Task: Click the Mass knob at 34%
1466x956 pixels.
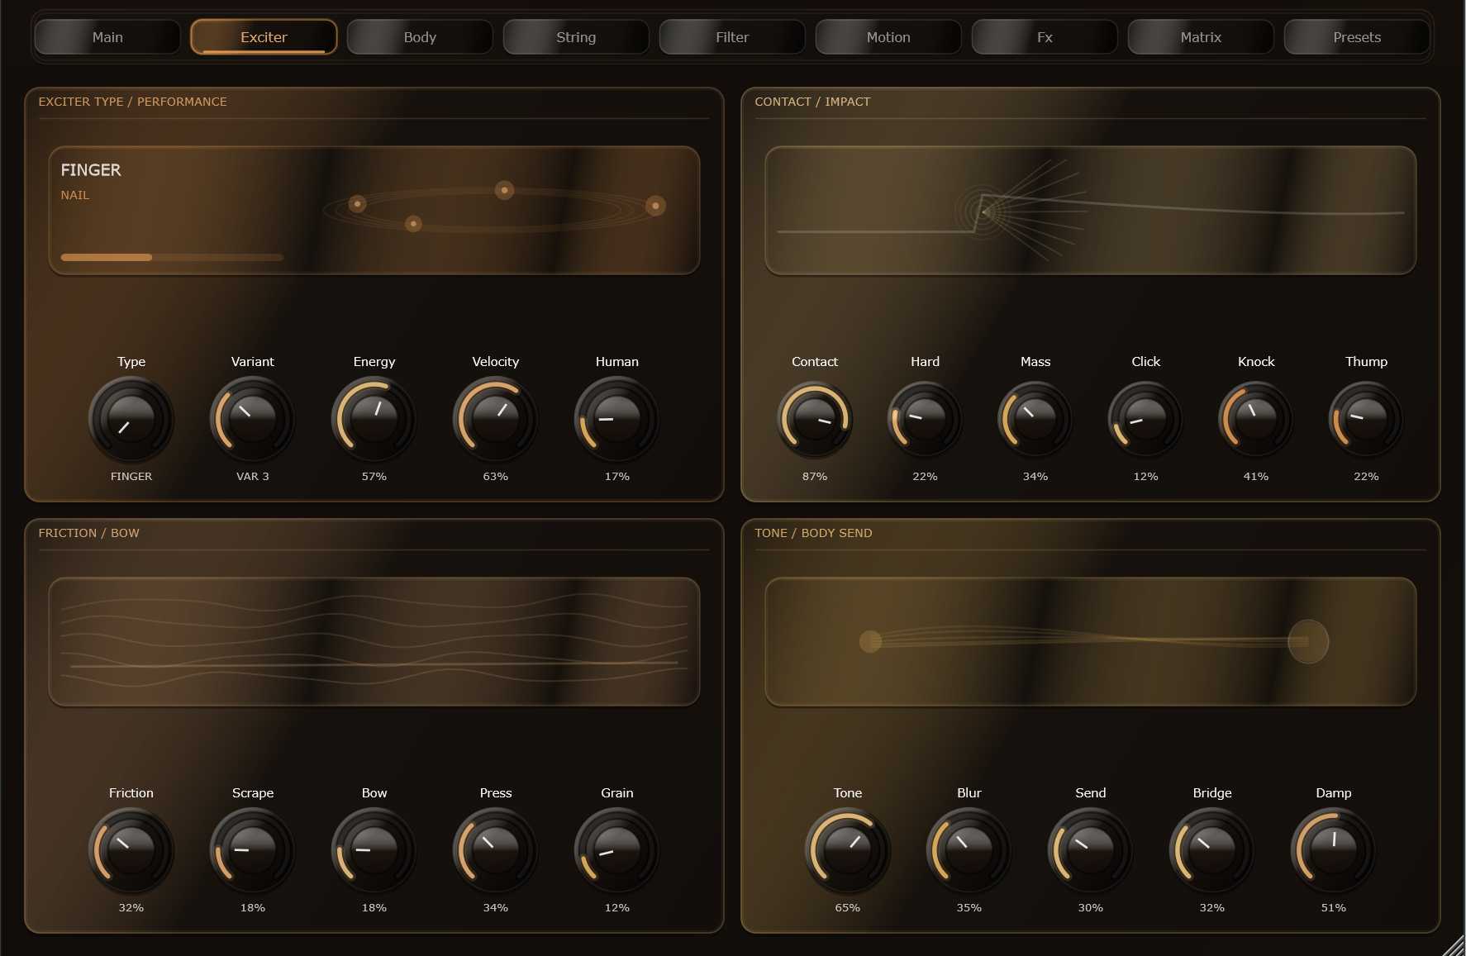Action: pos(1035,419)
